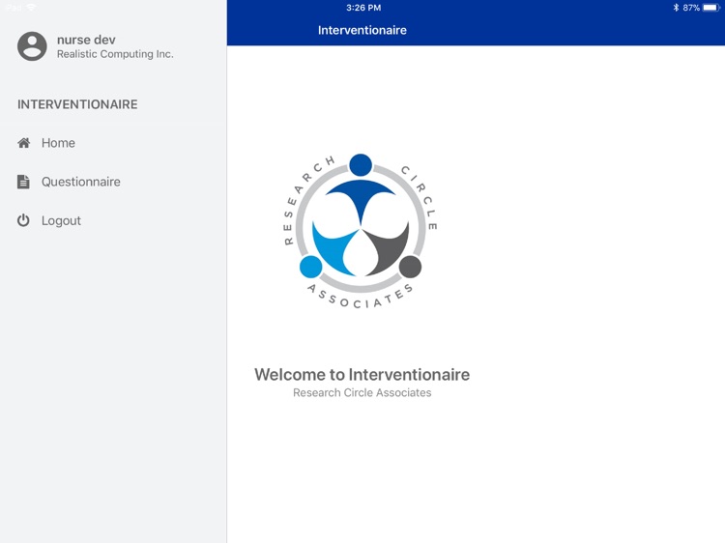
Task: Click the INTERVENTIONAIRE sidebar heading
Action: 77,104
